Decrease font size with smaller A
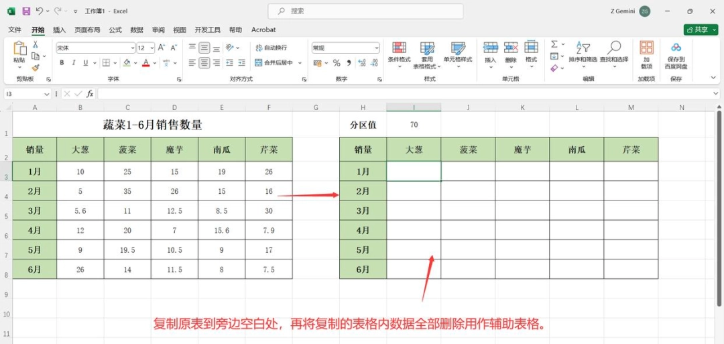Screen dimensions: 724x344 coord(174,48)
